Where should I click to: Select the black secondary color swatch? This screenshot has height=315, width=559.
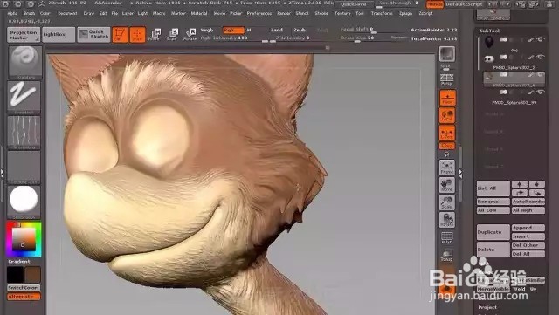pyautogui.click(x=16, y=275)
